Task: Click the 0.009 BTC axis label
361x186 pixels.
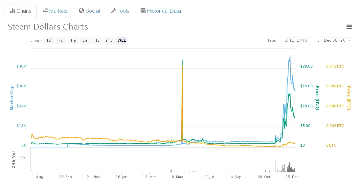Action: pyautogui.click(x=335, y=86)
